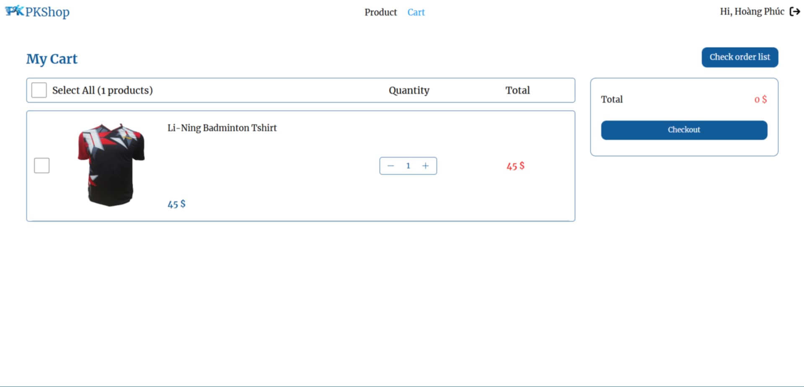Click the 0 $ cart total amount
This screenshot has width=804, height=387.
coord(760,99)
